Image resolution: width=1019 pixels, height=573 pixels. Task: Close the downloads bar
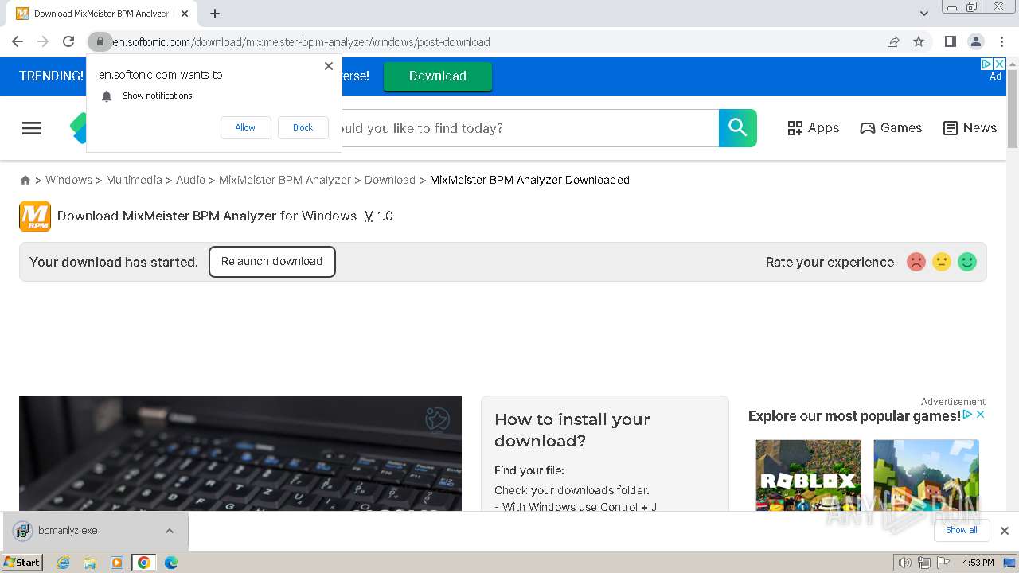point(1005,531)
